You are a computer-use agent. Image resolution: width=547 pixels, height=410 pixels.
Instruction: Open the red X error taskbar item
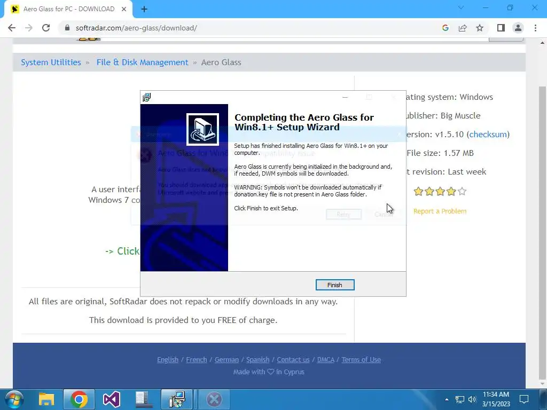tap(214, 399)
